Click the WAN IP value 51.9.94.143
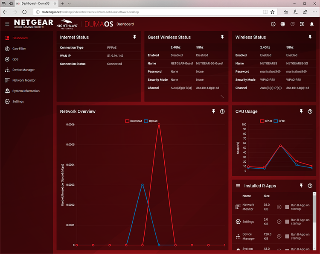This screenshot has width=320, height=254. pos(115,56)
